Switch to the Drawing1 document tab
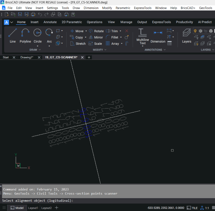 point(27,57)
